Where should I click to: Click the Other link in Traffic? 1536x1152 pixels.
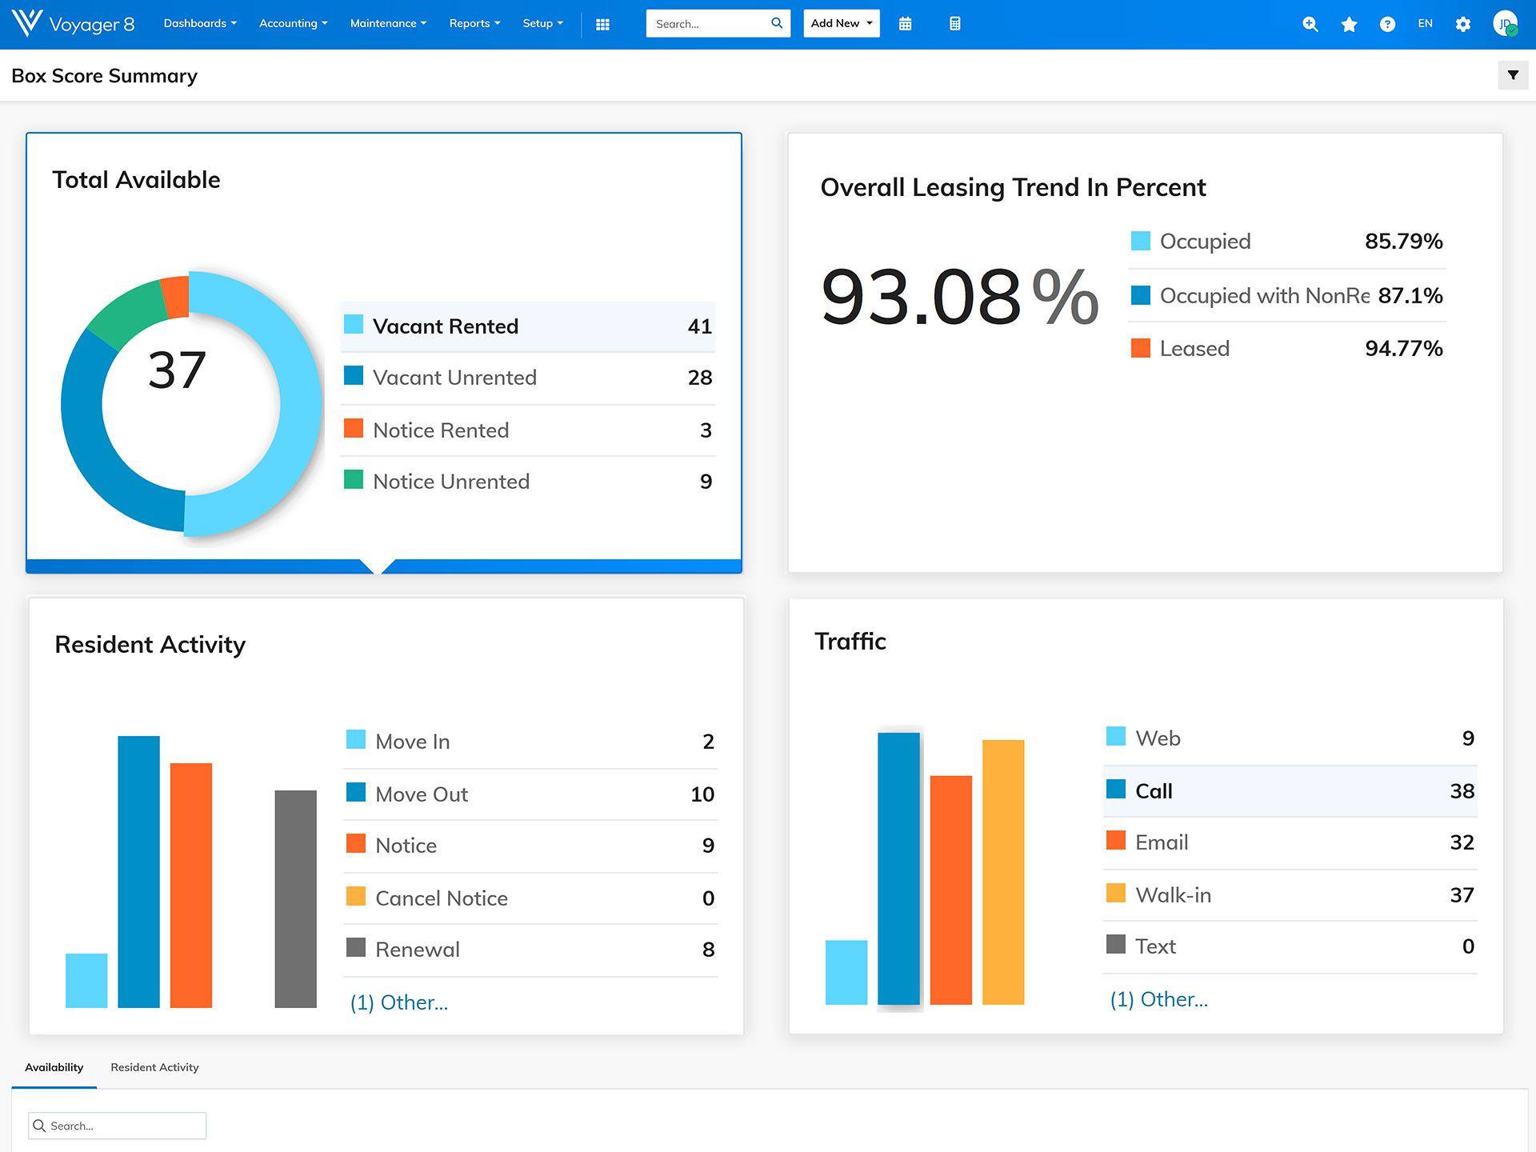tap(1158, 999)
